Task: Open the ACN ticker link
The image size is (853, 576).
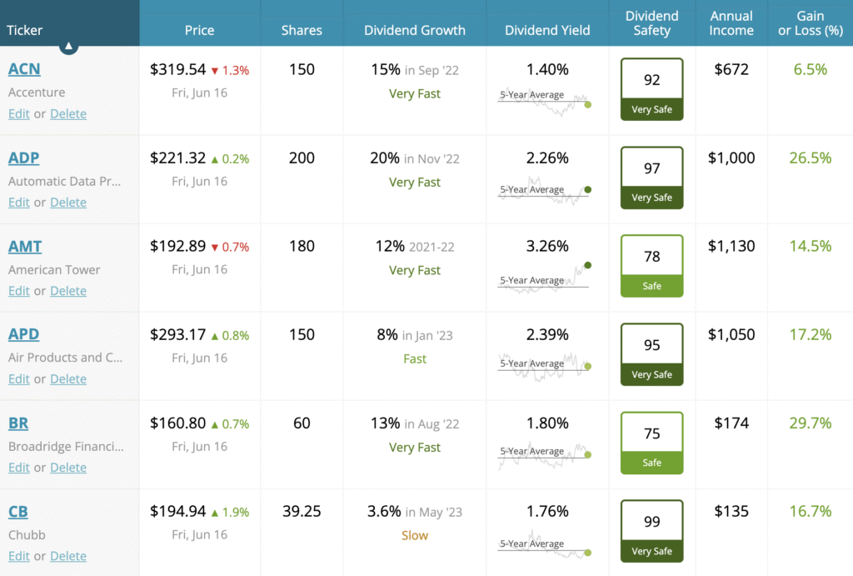Action: point(24,69)
